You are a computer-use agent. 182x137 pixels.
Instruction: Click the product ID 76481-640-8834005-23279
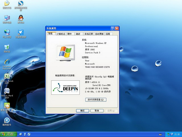click(x=97, y=67)
